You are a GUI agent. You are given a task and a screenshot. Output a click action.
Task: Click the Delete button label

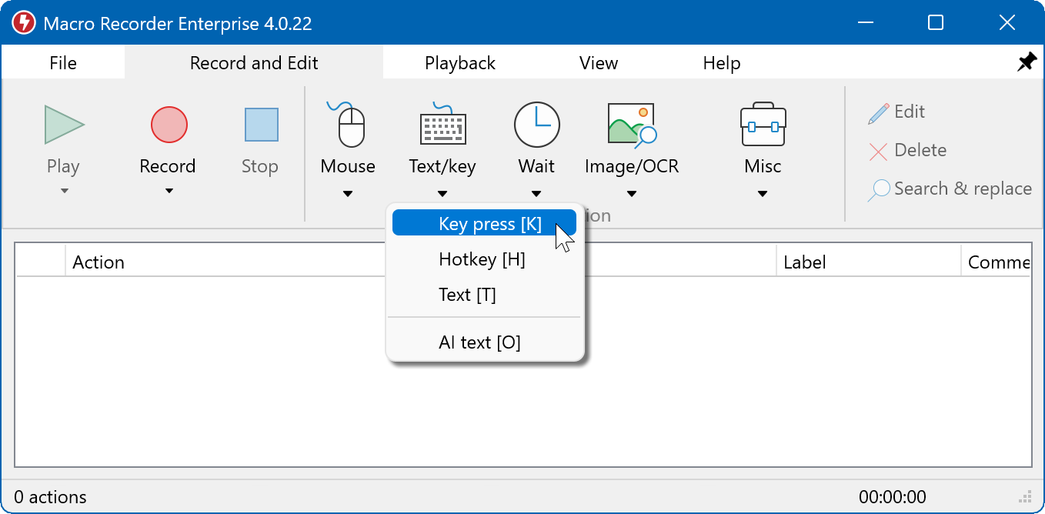pos(920,151)
